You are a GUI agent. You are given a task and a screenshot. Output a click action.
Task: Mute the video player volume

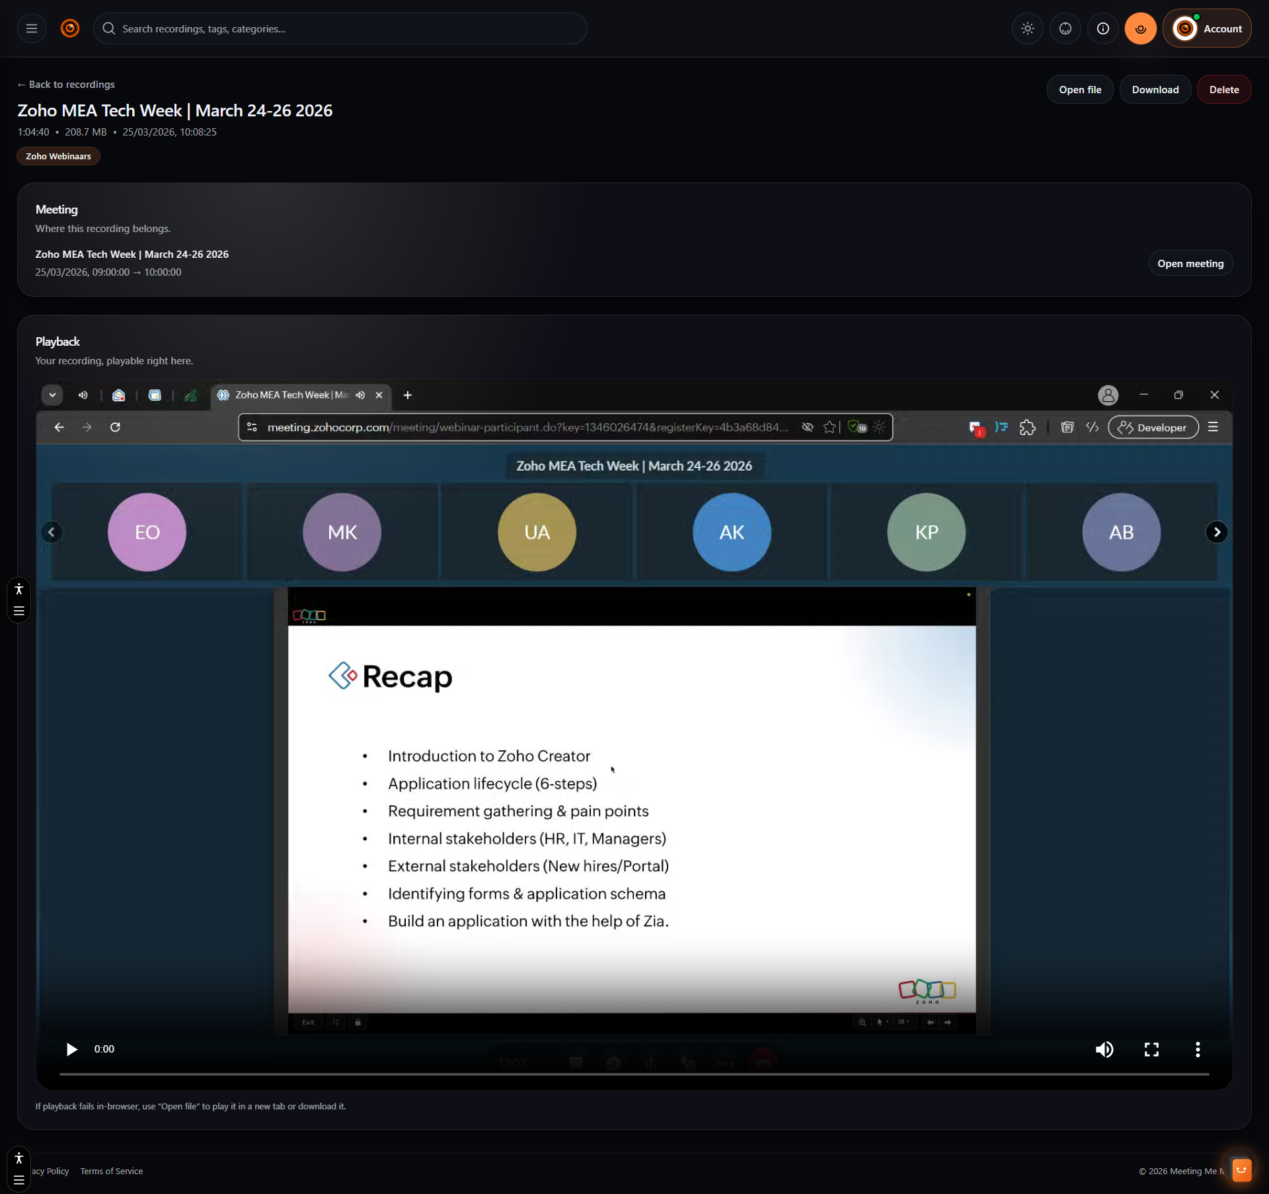click(1104, 1049)
